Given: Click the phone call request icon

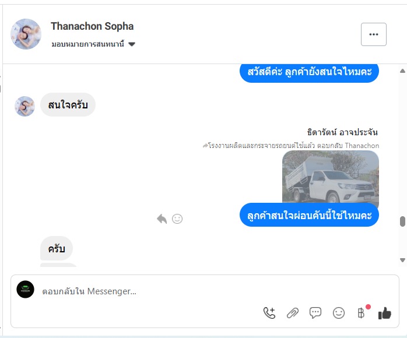Looking at the screenshot, I should coord(269,313).
